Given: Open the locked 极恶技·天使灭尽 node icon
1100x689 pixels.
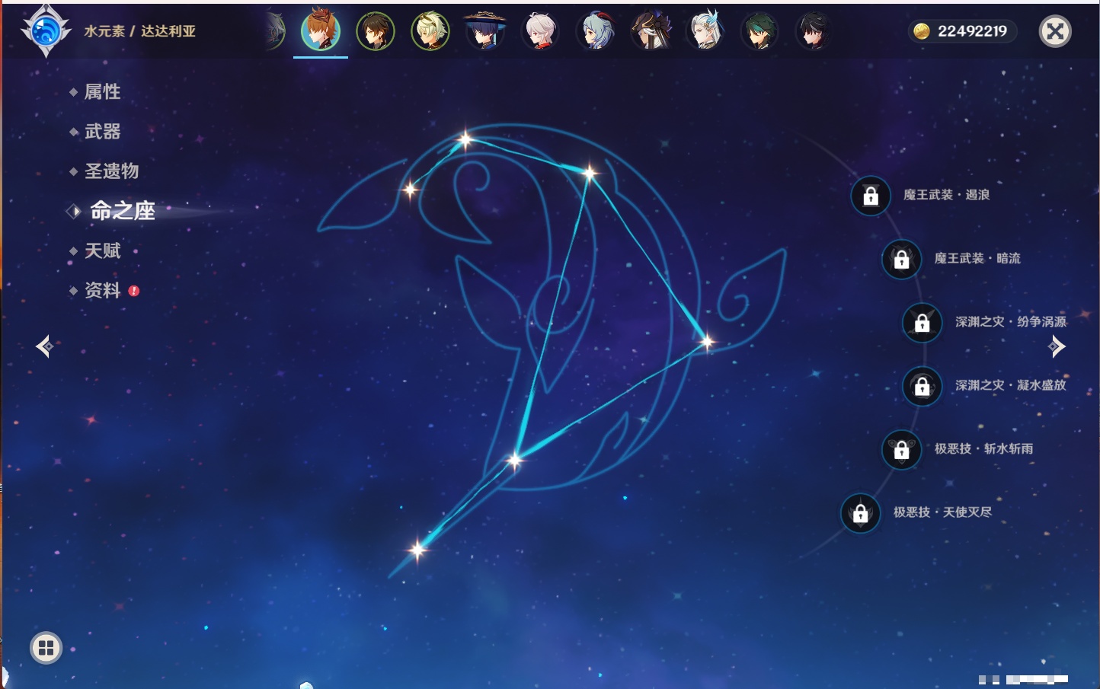Looking at the screenshot, I should 860,513.
